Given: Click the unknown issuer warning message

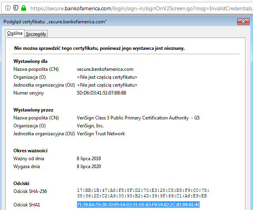Looking at the screenshot, I should (99, 48).
